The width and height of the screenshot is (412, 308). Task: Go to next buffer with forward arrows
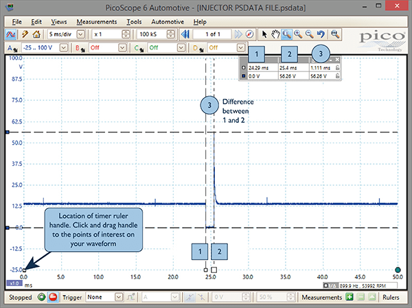pos(238,34)
